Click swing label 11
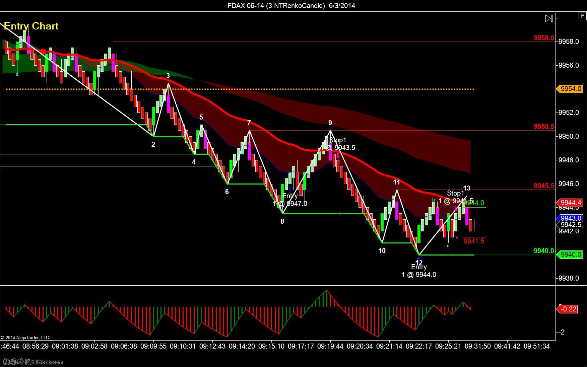Screen dimensions: 587x367 397,182
